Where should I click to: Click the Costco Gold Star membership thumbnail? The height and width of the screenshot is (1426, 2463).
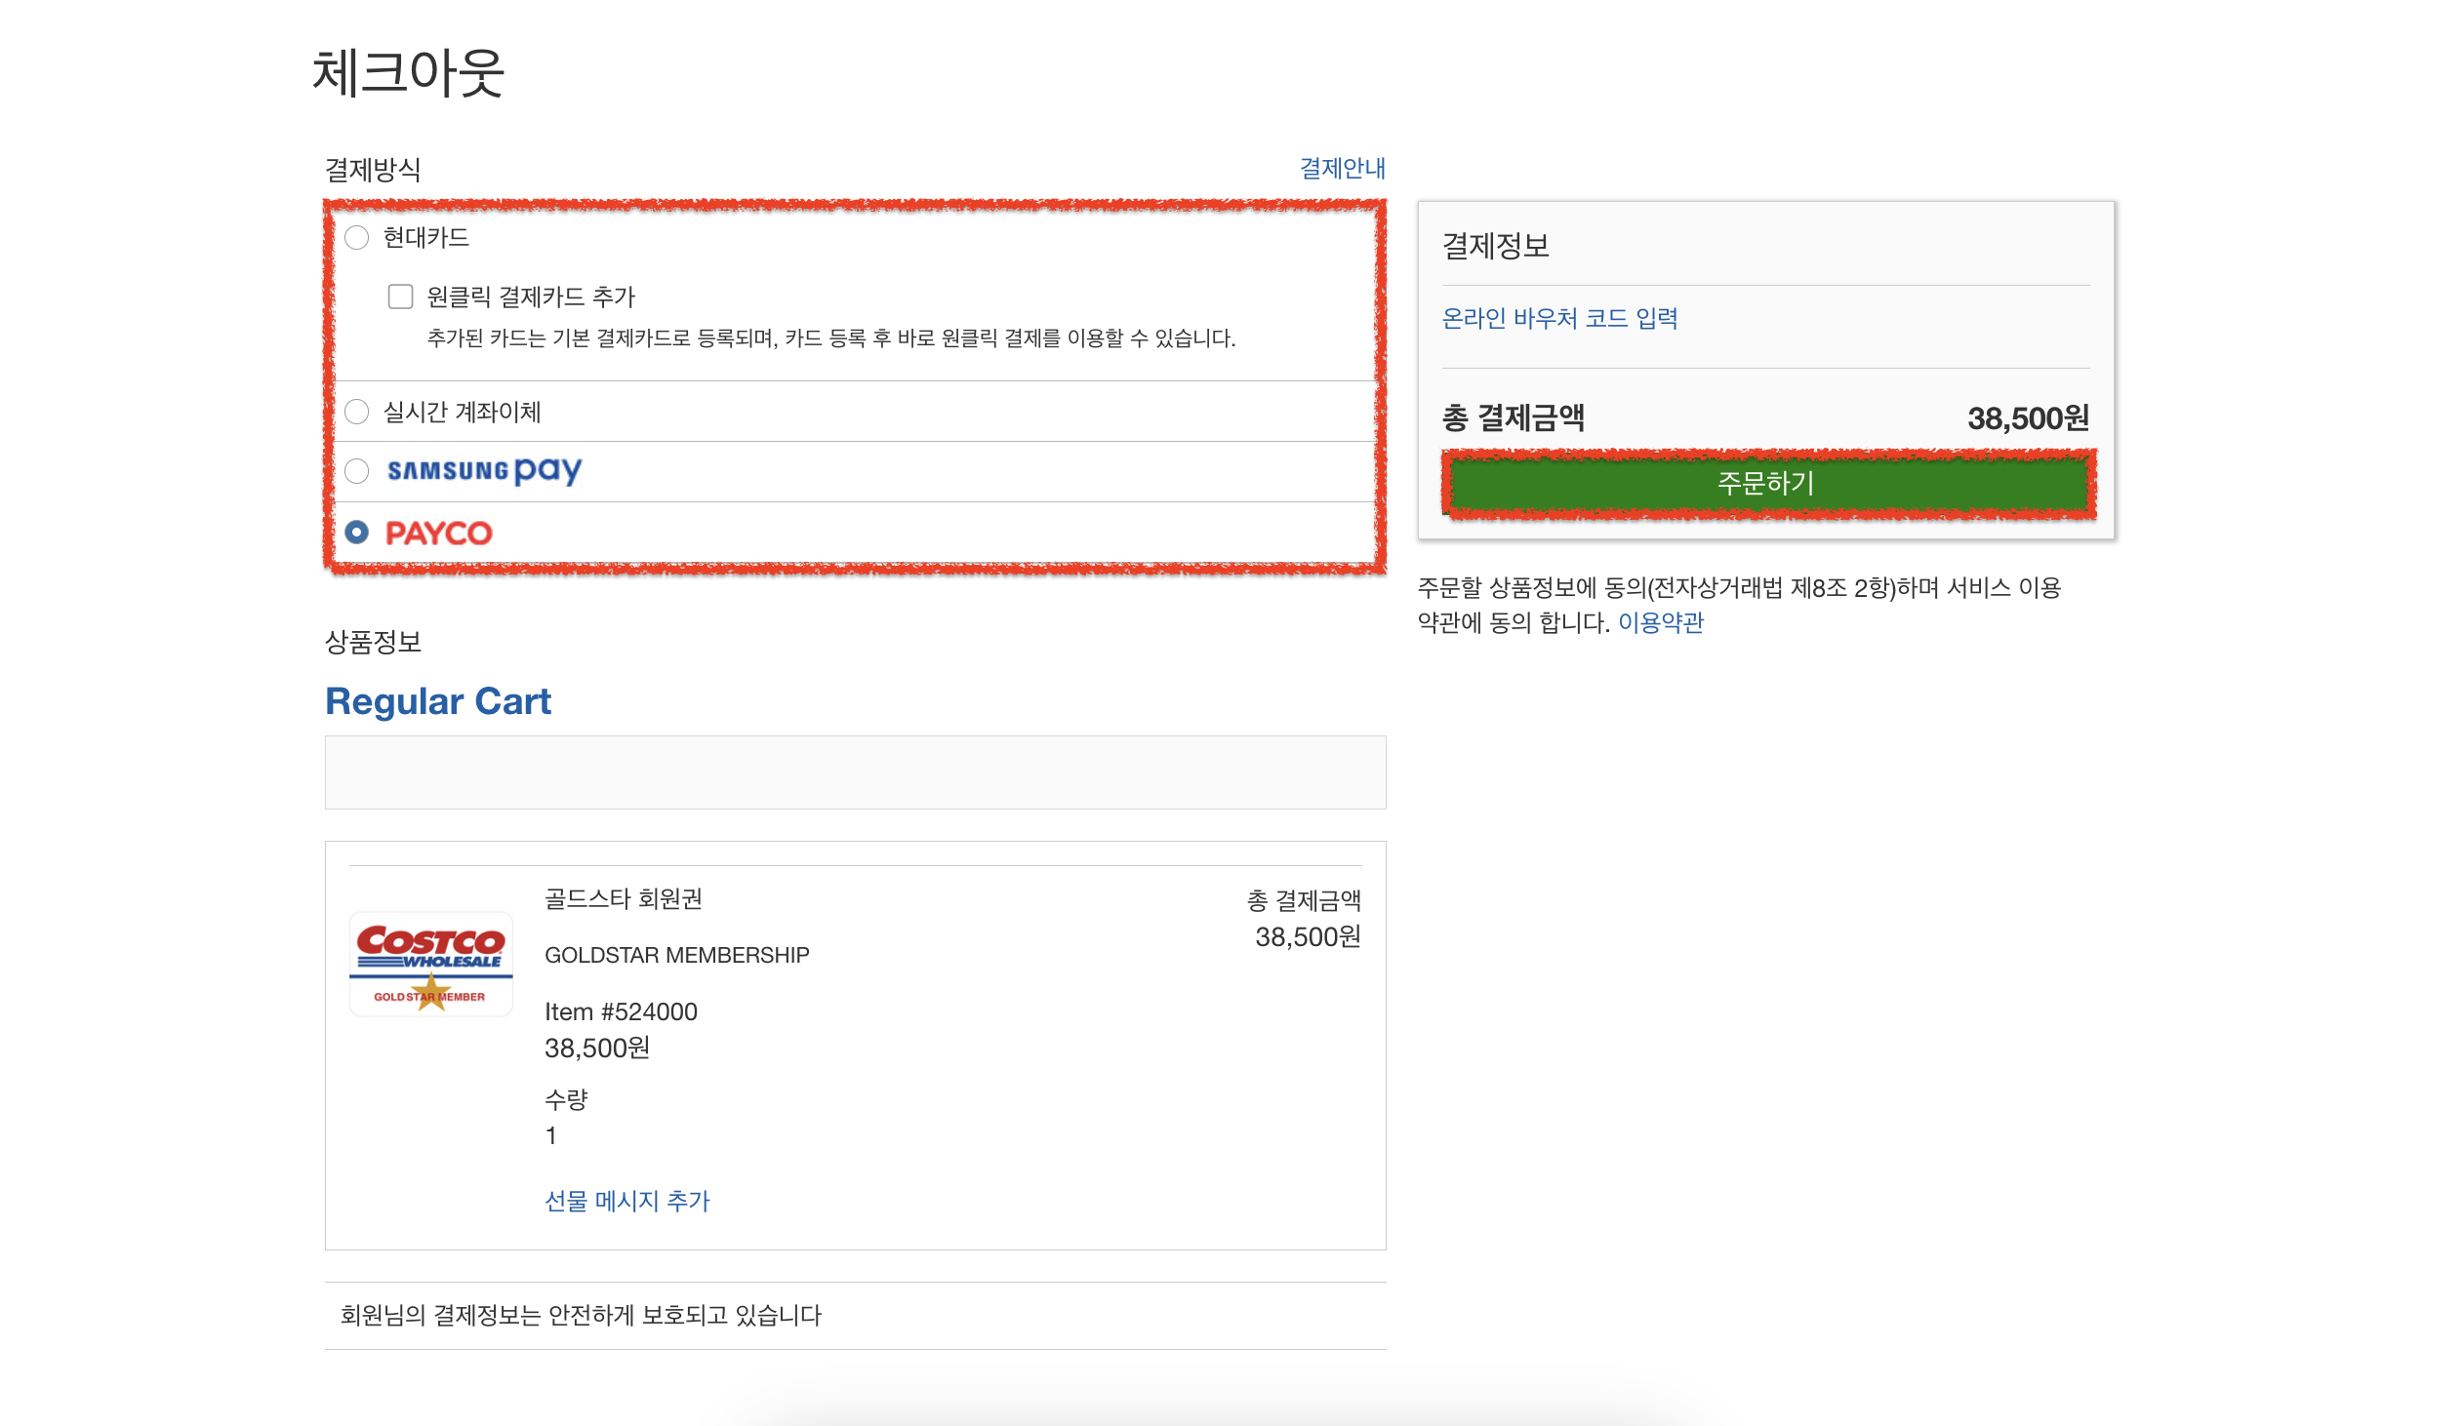tap(431, 964)
